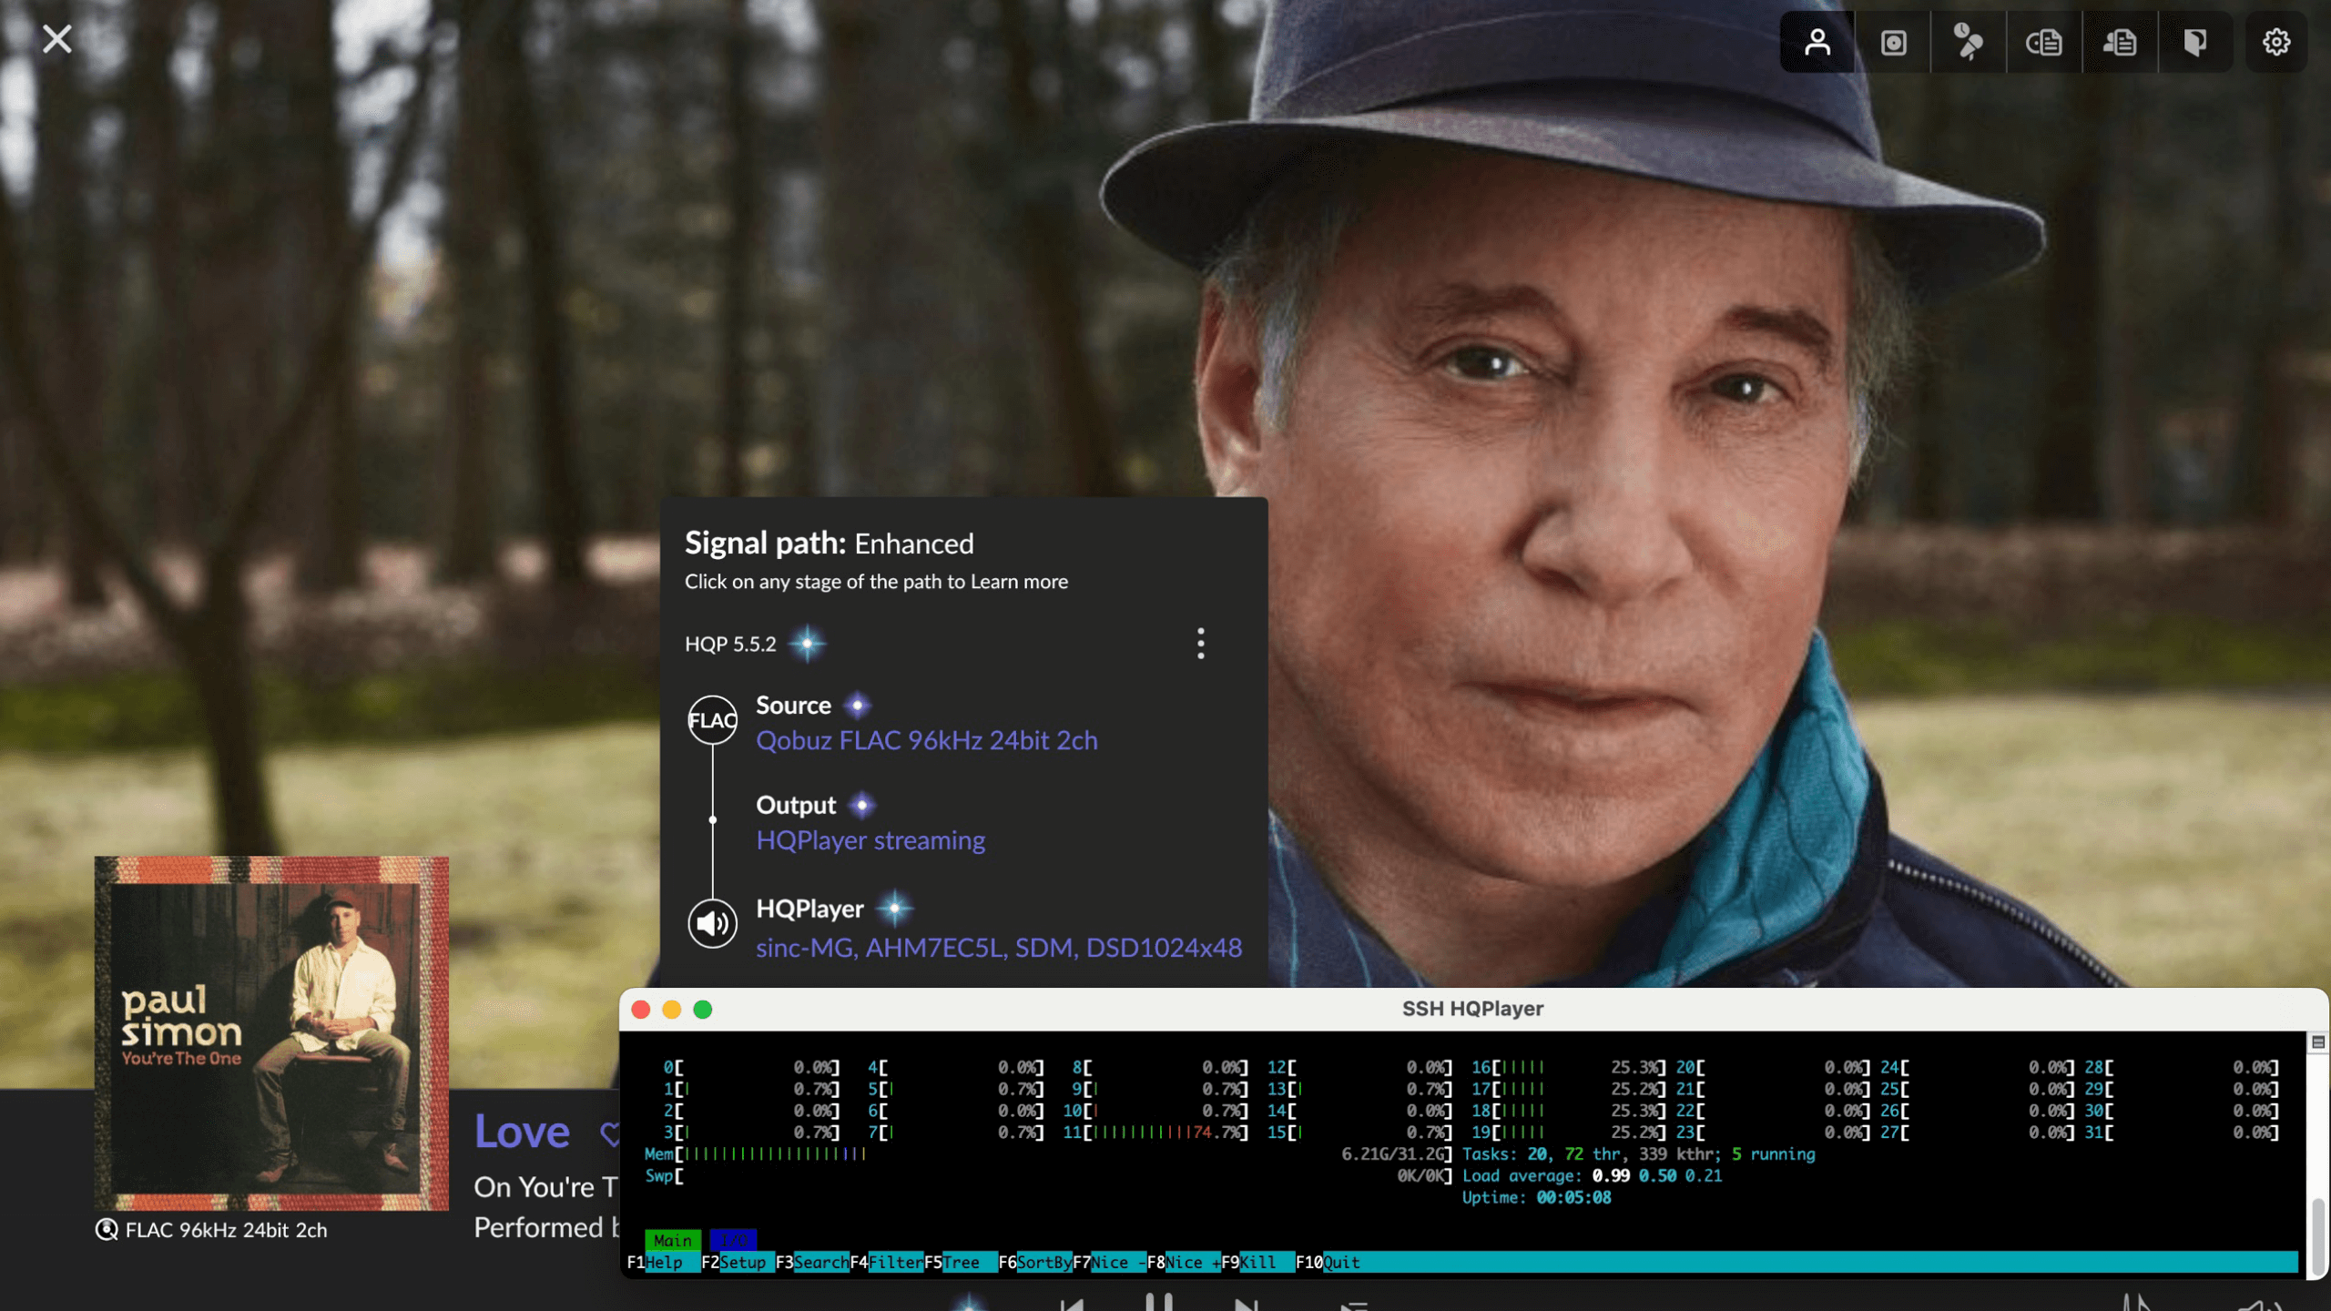2331x1311 pixels.
Task: Open the artist biography view
Action: [x=2120, y=43]
